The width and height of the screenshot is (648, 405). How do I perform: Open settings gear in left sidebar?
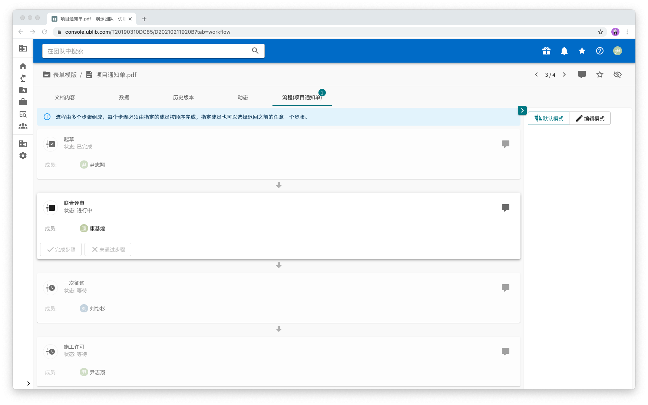pos(23,156)
